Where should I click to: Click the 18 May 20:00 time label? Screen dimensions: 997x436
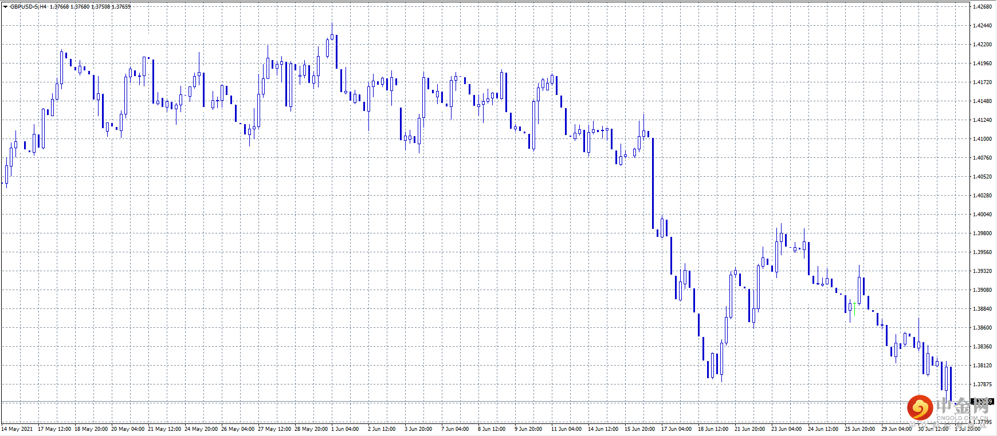click(x=91, y=429)
